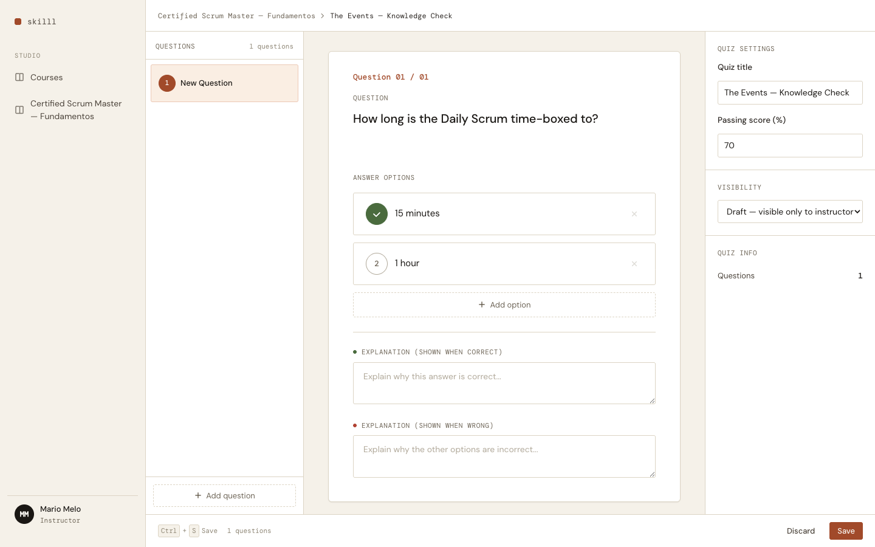This screenshot has height=547, width=875.
Task: Open Certified Scrum Master — Fundamentos sidebar item
Action: pyautogui.click(x=73, y=110)
